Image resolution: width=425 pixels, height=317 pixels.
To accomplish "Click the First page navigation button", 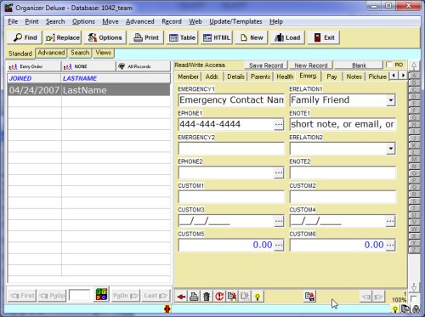I will point(22,296).
